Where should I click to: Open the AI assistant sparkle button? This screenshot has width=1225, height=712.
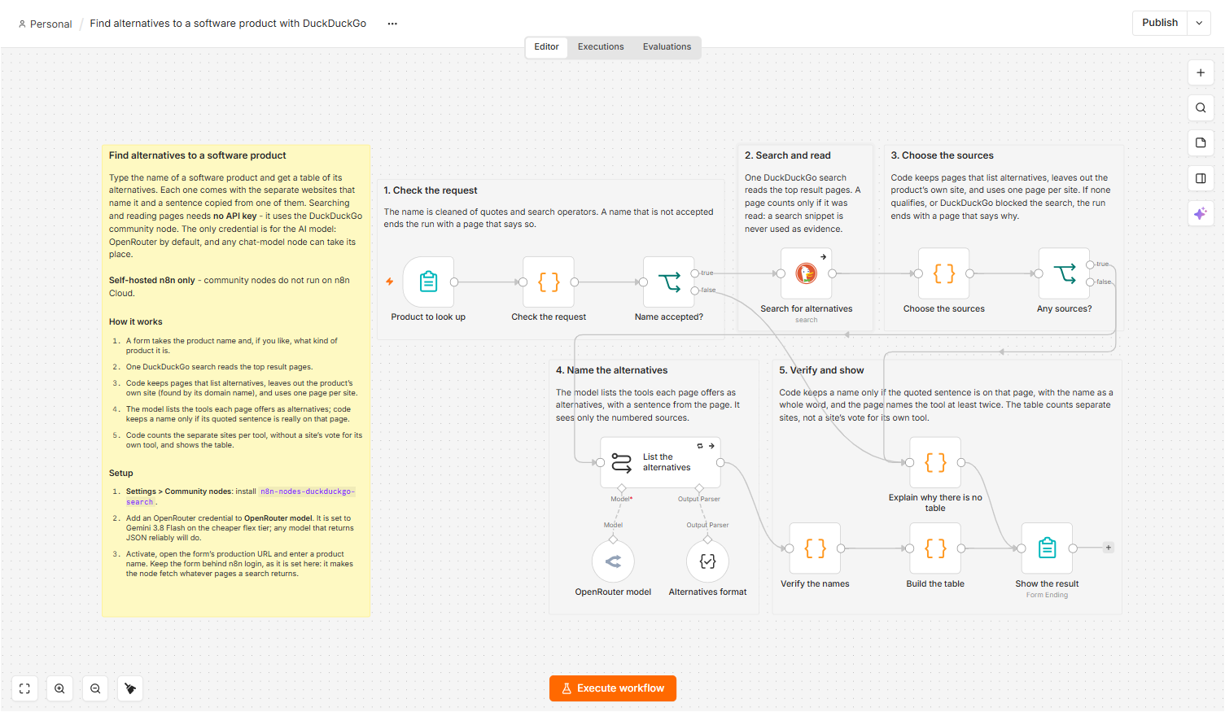1201,214
